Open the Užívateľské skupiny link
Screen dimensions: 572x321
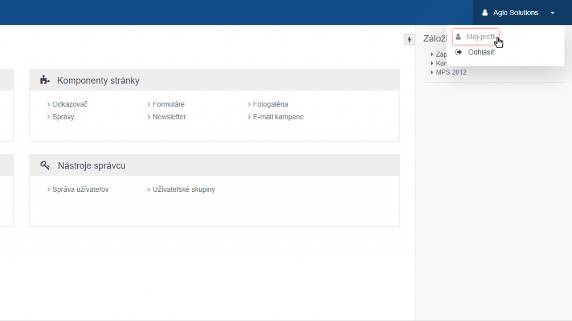click(x=184, y=189)
